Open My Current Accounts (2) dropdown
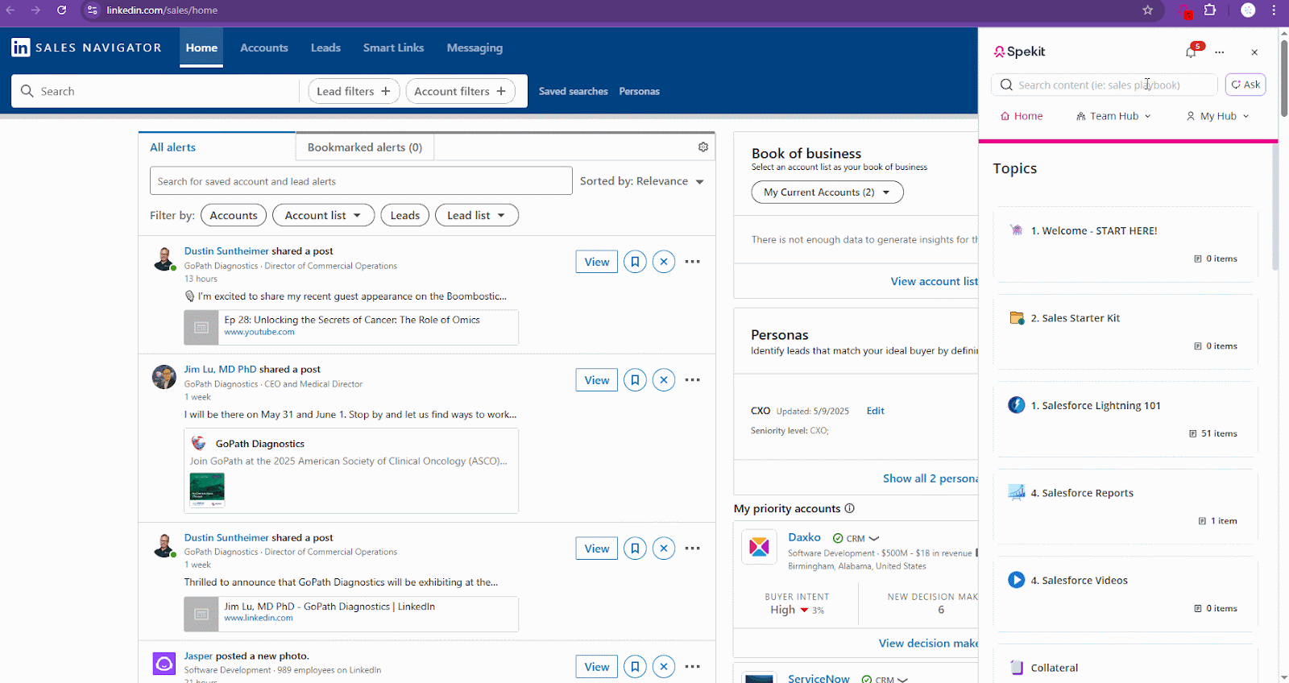The height and width of the screenshot is (683, 1289). [827, 192]
